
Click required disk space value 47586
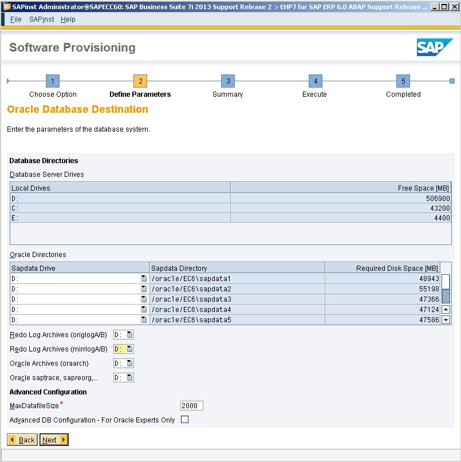tap(429, 319)
